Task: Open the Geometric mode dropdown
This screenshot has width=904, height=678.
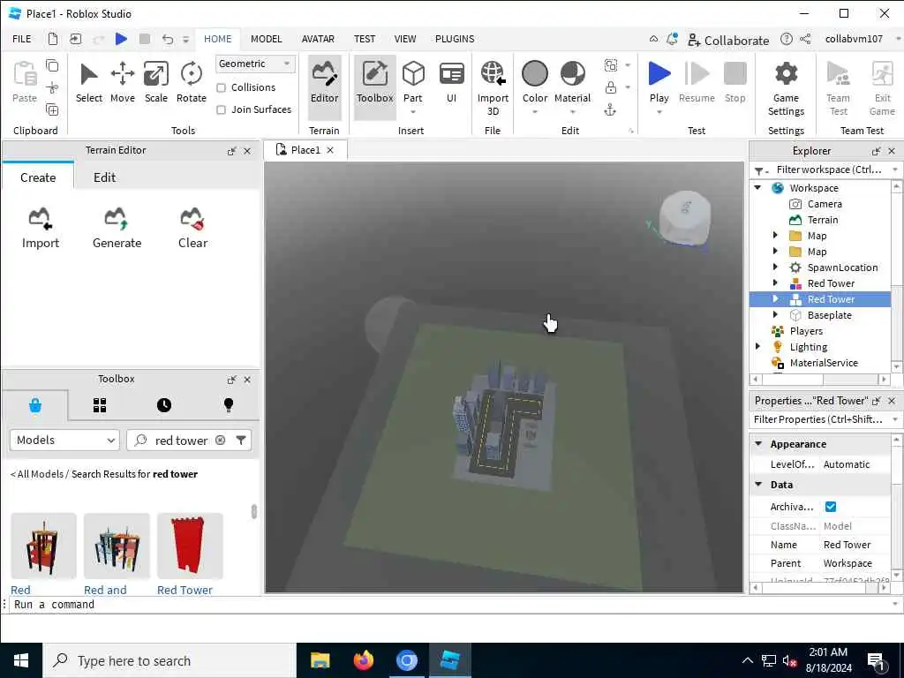Action: pyautogui.click(x=255, y=64)
